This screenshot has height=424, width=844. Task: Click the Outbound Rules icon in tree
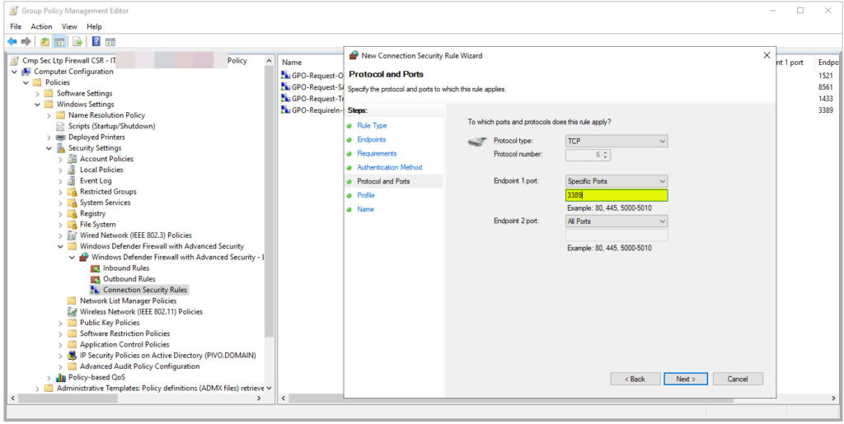click(x=96, y=279)
